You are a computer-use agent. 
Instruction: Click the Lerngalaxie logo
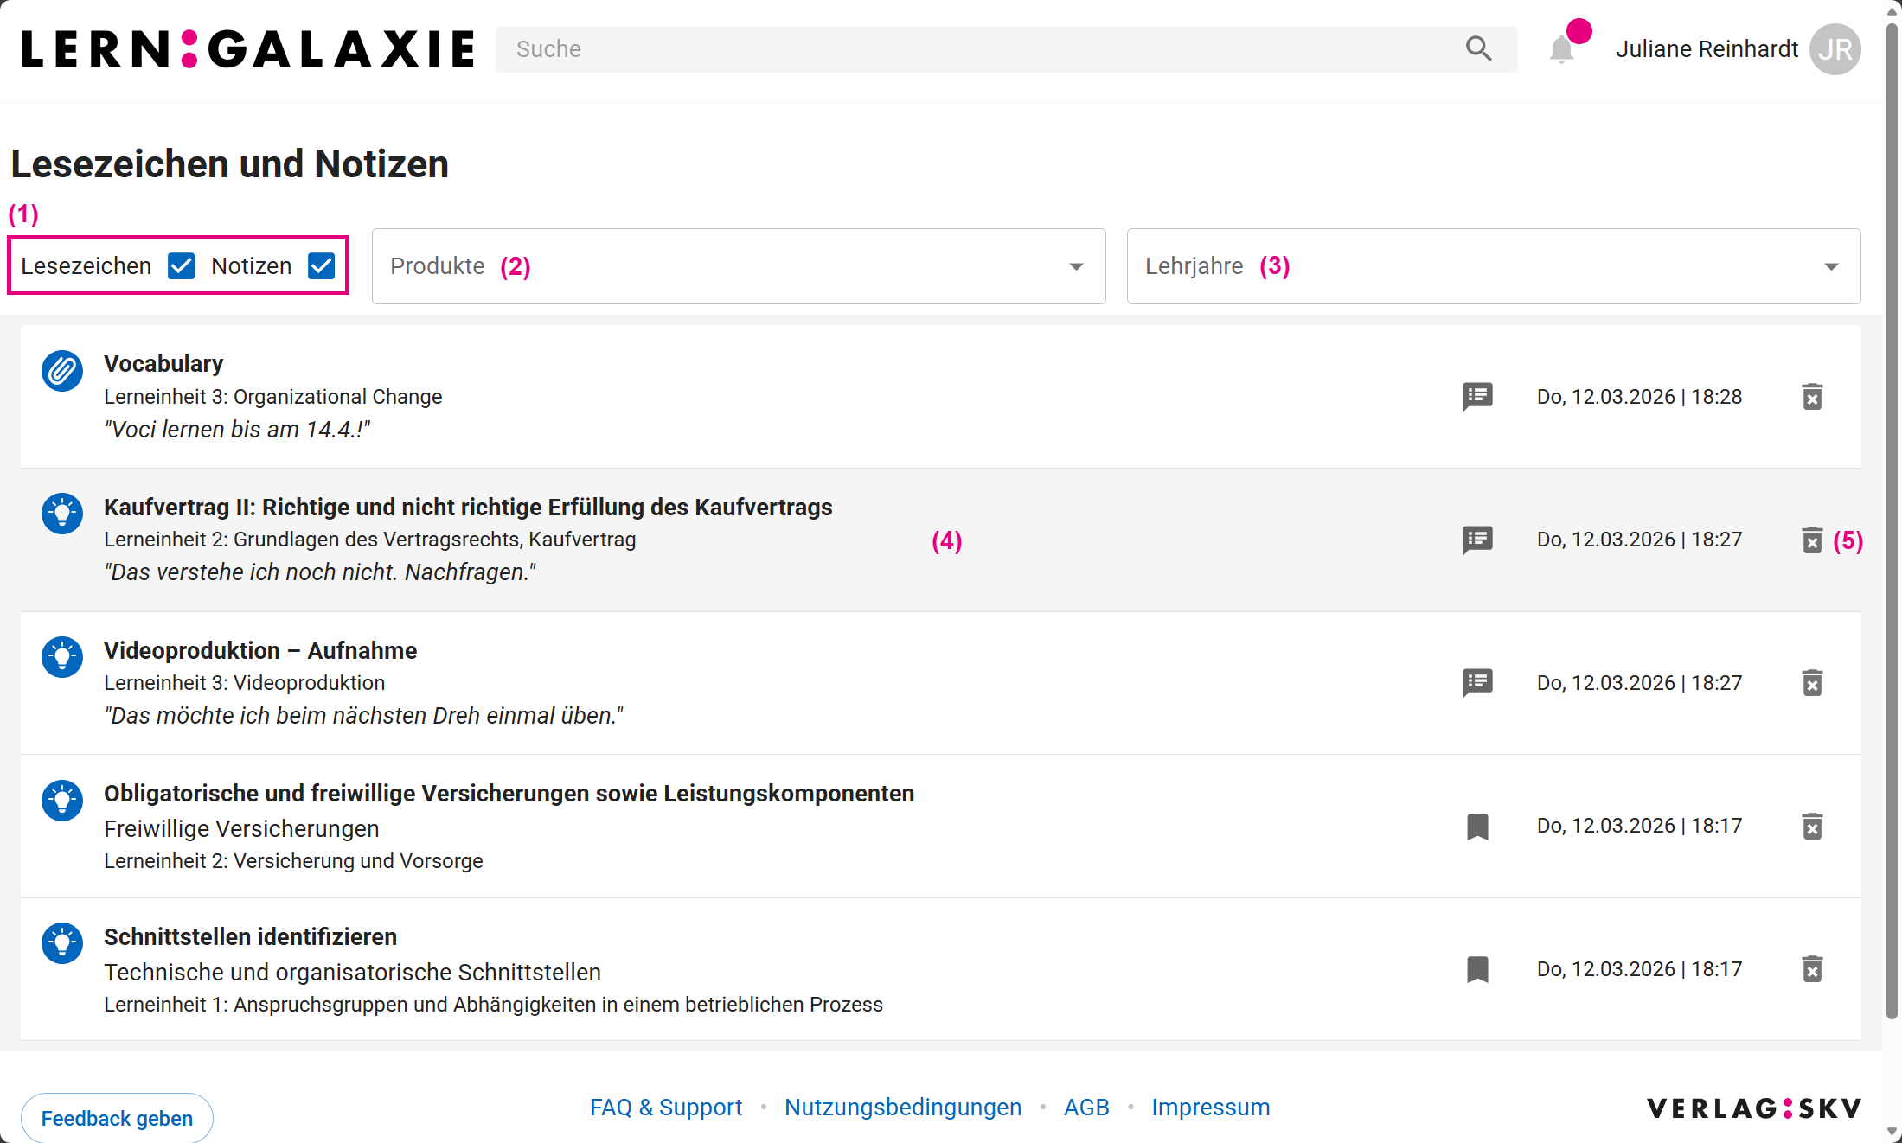pyautogui.click(x=248, y=49)
